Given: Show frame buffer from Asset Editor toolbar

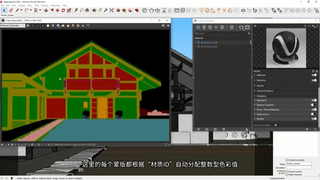Looking at the screenshot, I should (247, 27).
